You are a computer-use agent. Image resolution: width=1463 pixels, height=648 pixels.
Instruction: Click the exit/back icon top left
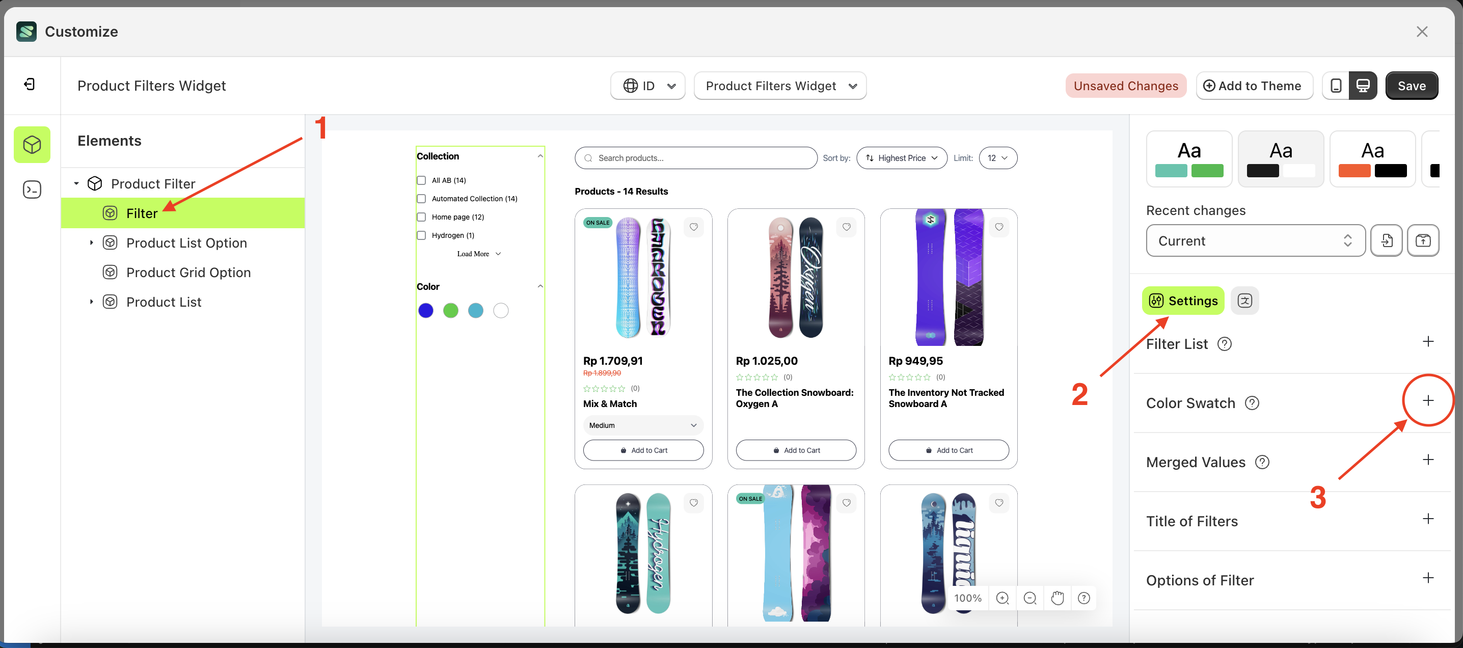point(29,84)
